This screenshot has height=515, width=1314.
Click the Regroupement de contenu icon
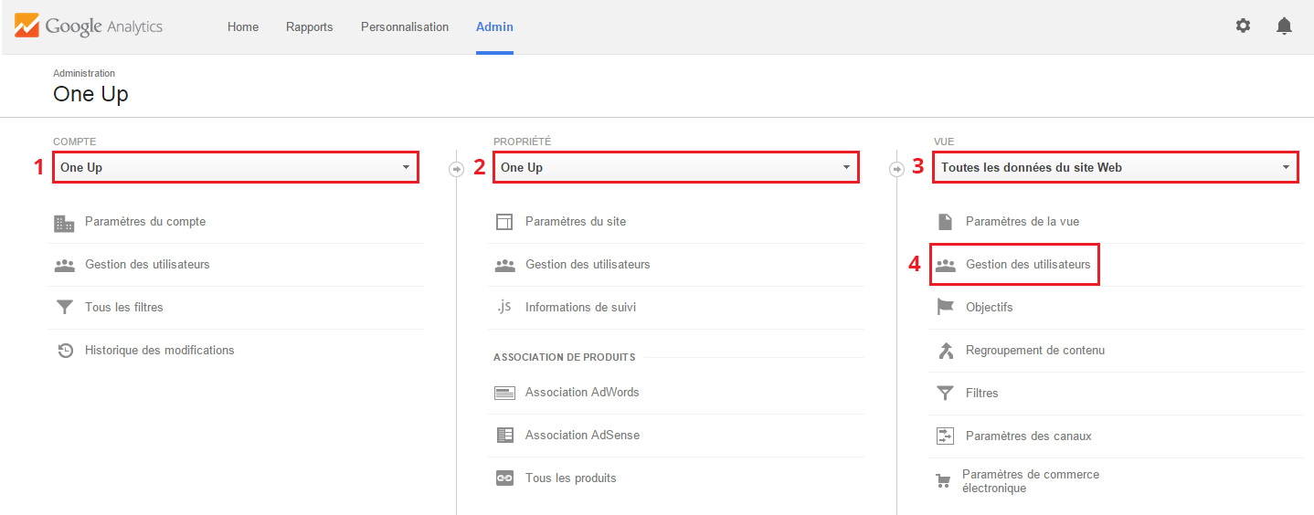click(945, 351)
